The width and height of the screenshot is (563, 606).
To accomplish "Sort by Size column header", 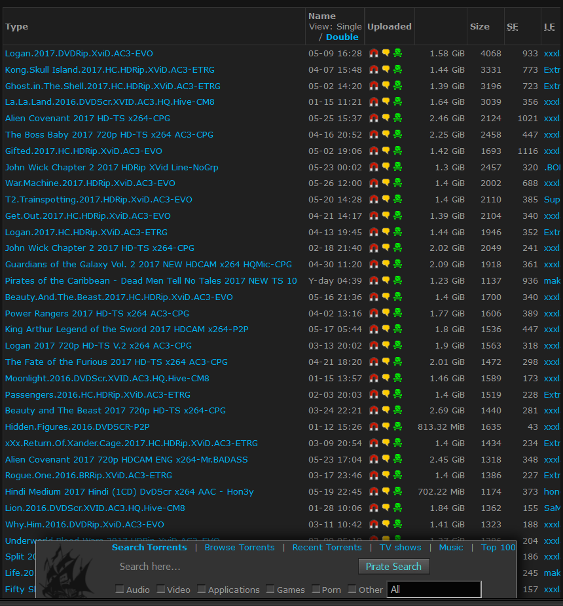I will [480, 27].
